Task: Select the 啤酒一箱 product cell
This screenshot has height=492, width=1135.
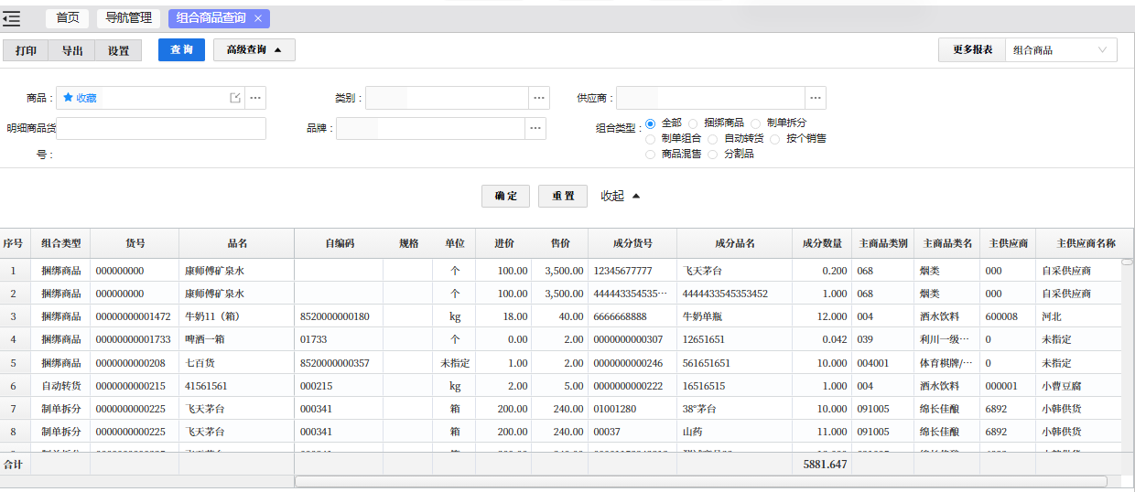Action: (x=237, y=339)
